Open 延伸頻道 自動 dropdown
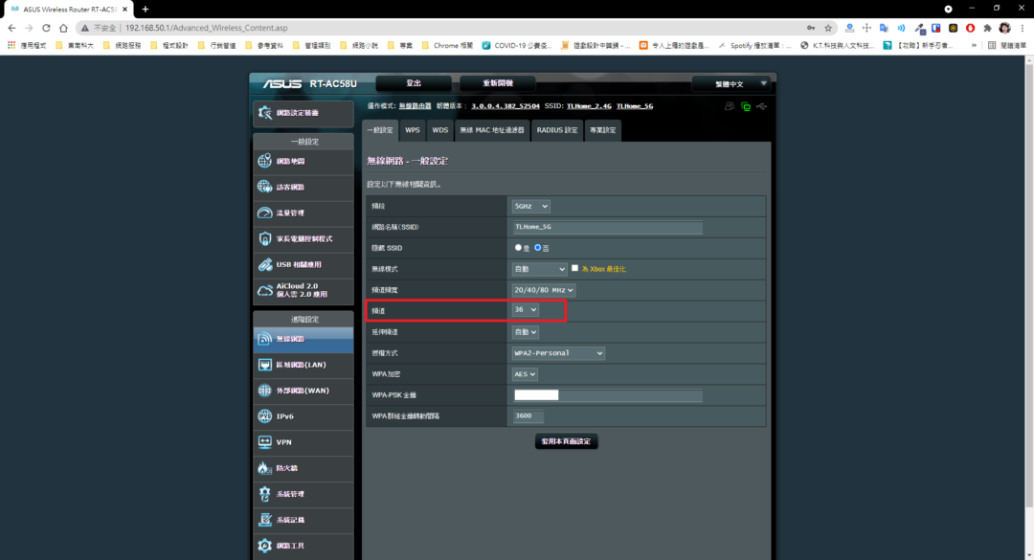The image size is (1034, 560). [x=526, y=332]
